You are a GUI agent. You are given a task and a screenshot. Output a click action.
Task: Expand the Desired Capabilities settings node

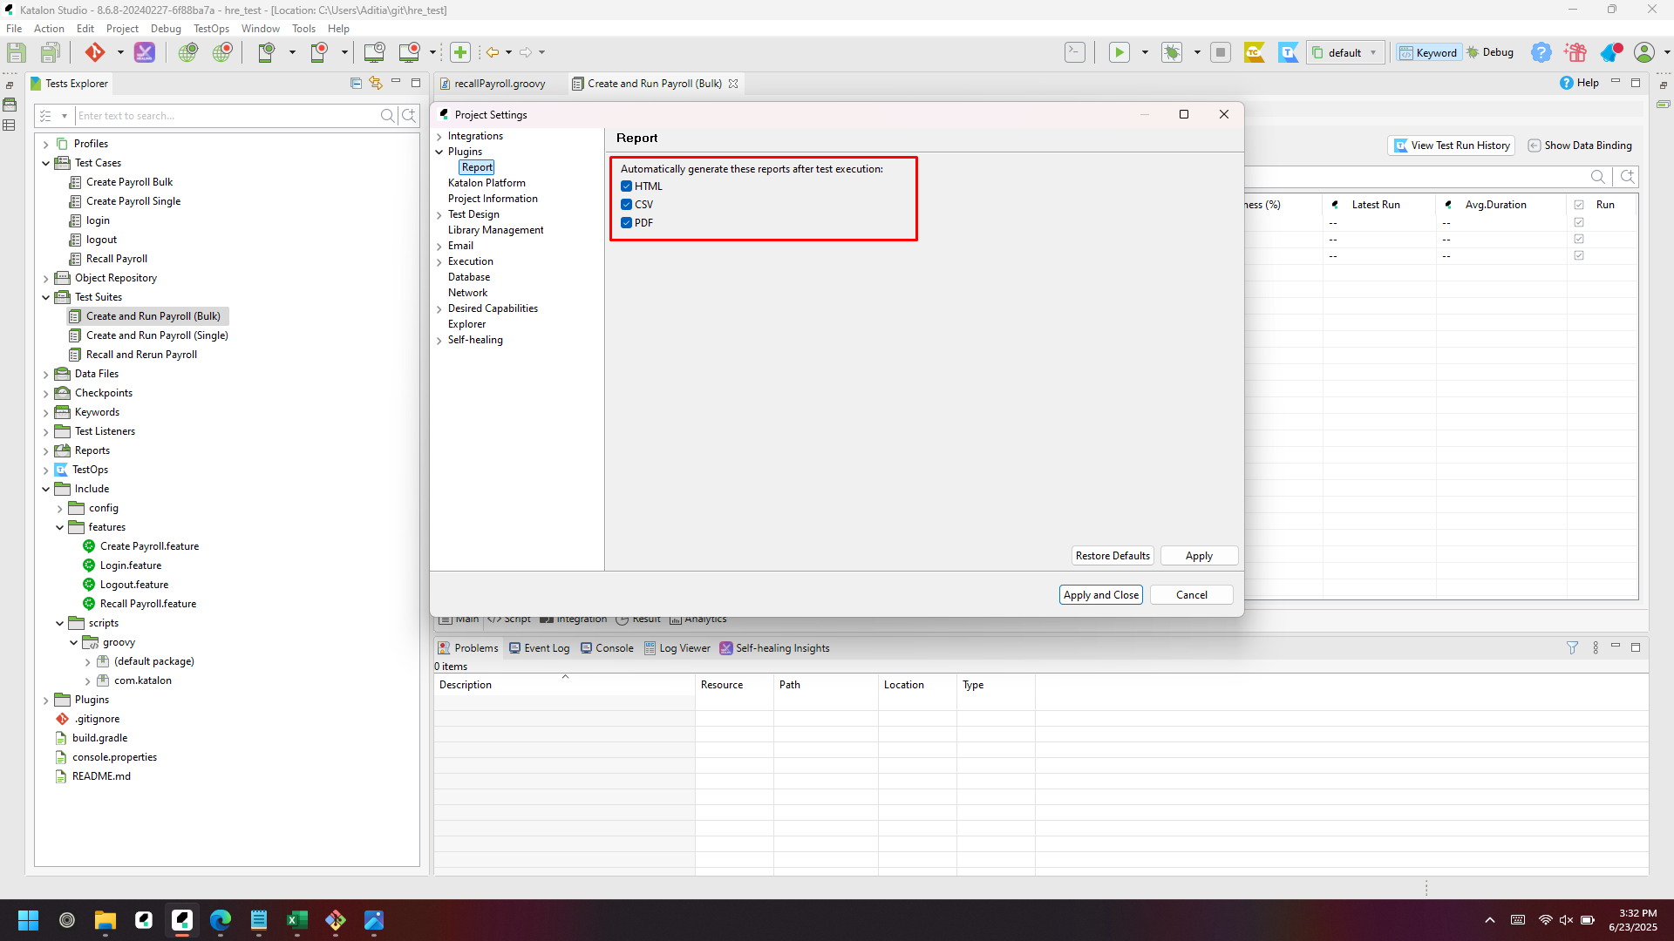[x=439, y=309]
